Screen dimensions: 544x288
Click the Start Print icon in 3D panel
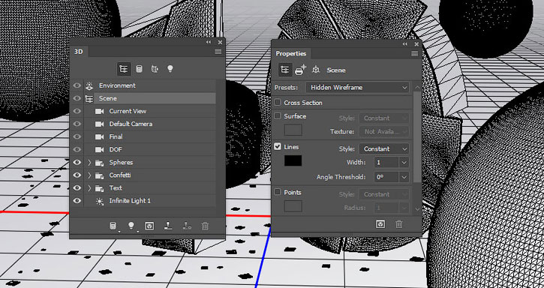(x=168, y=226)
